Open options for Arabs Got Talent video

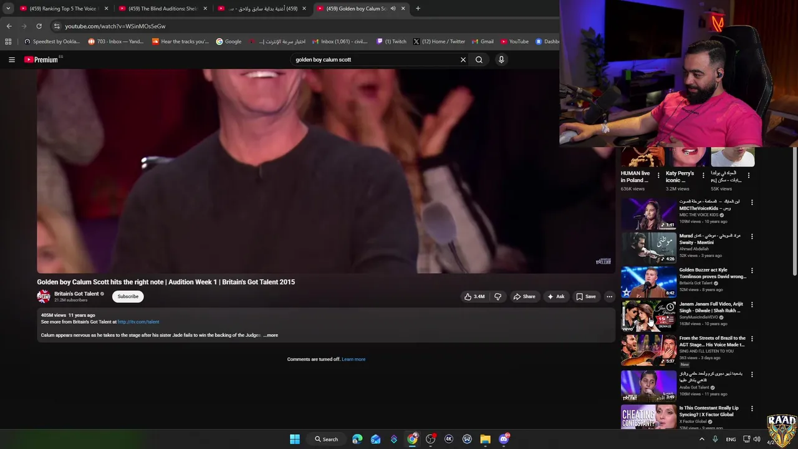pyautogui.click(x=752, y=375)
